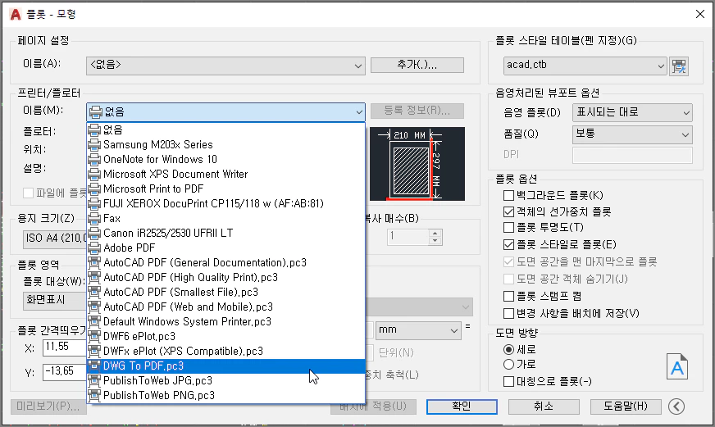This screenshot has width=715, height=427.
Task: Choose OneNote for Windows 10 printer
Action: click(x=226, y=159)
